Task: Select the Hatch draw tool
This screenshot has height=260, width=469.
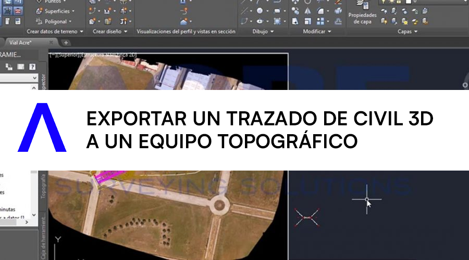Action: pyautogui.click(x=277, y=21)
